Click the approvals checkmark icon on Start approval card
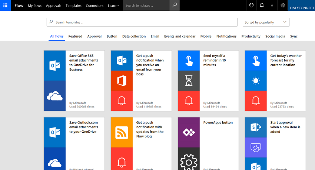The image size is (315, 170). coord(256,147)
